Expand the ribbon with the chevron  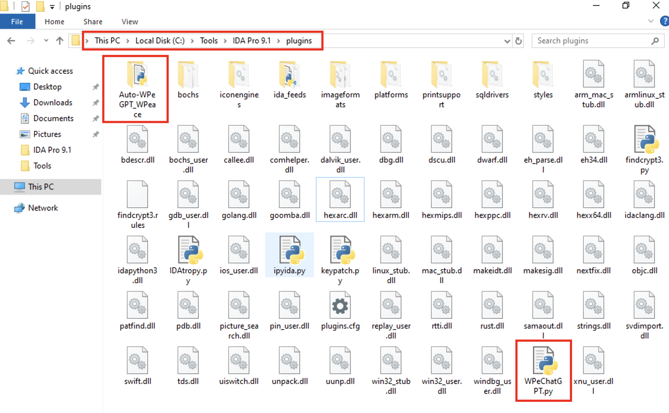tap(651, 21)
